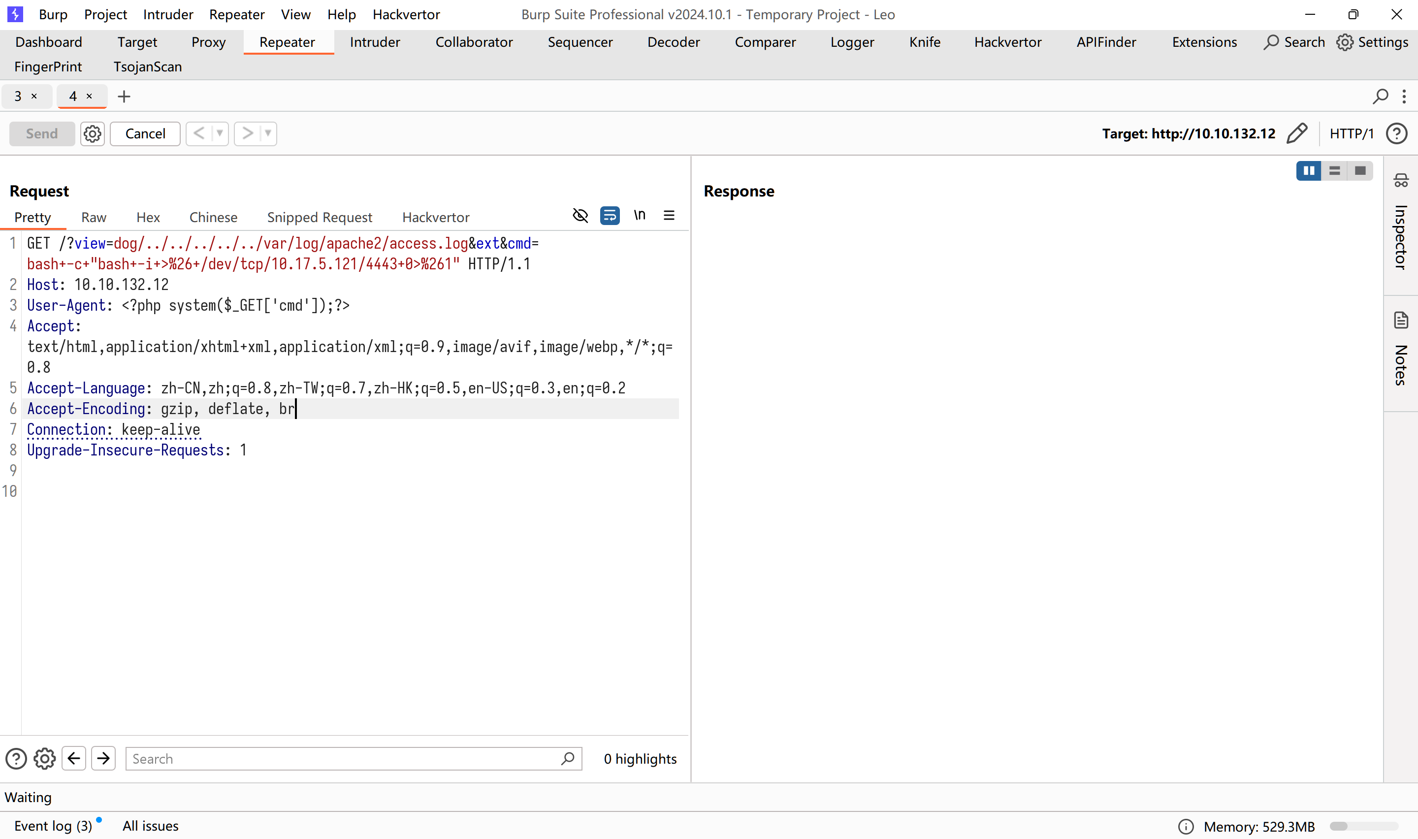Open Repeater help question mark icon
The width and height of the screenshot is (1418, 839).
pyautogui.click(x=1396, y=134)
